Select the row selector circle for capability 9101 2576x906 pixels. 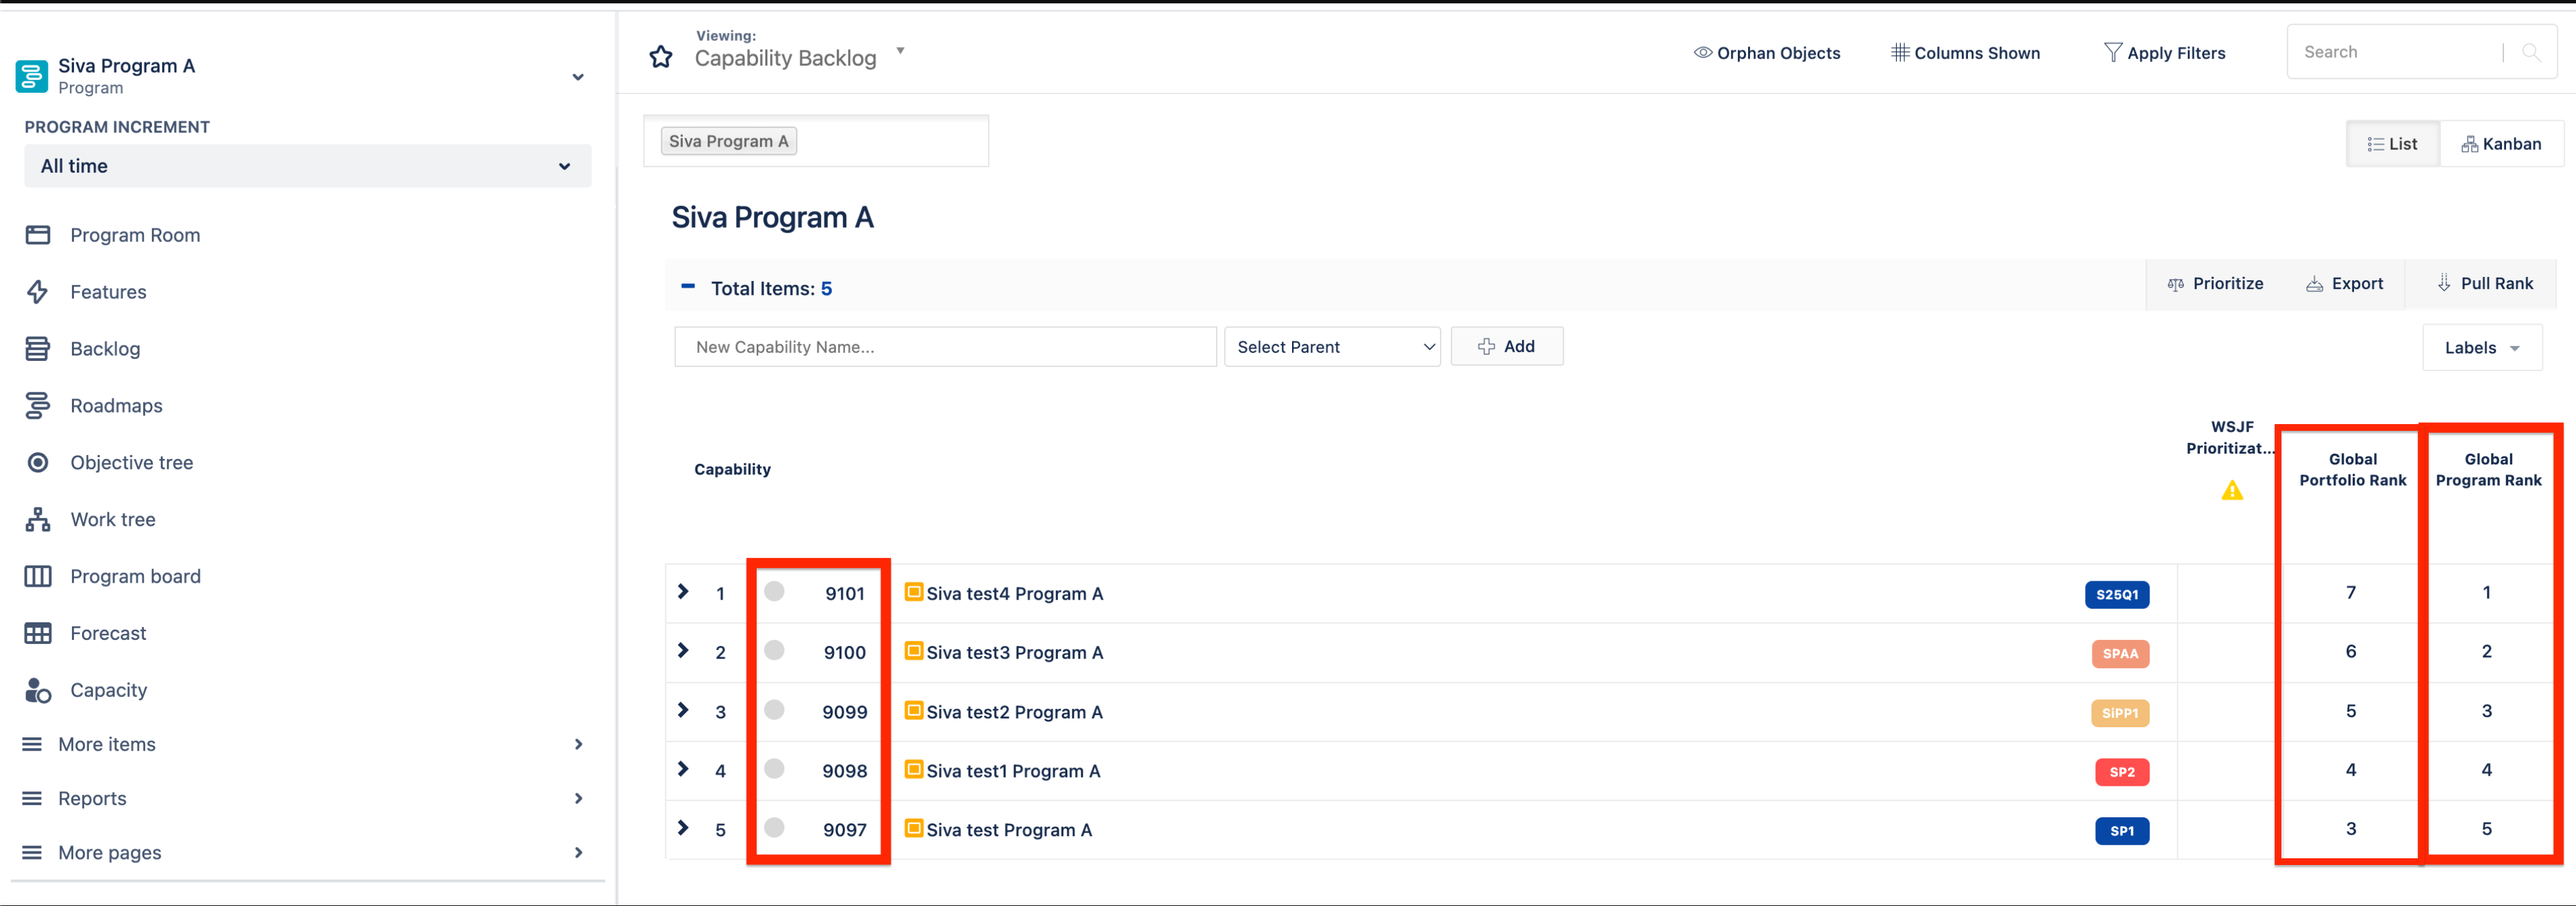(775, 591)
